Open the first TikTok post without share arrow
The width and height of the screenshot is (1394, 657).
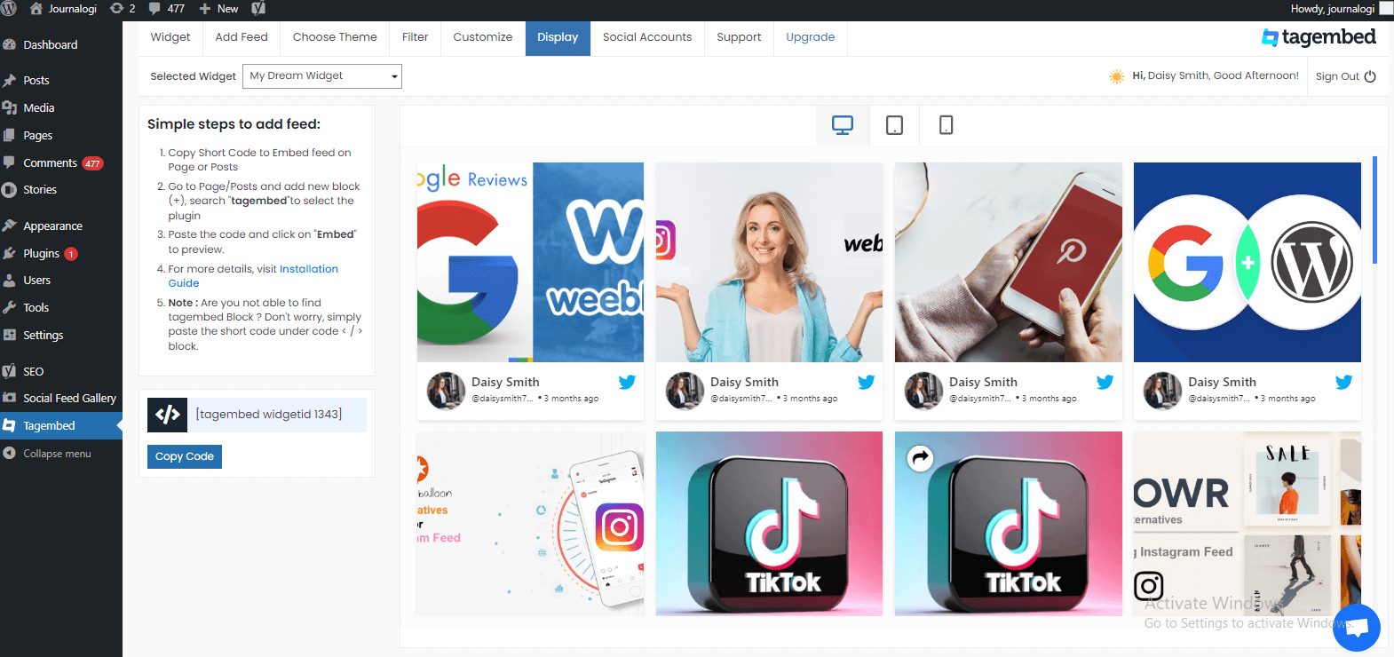point(769,524)
